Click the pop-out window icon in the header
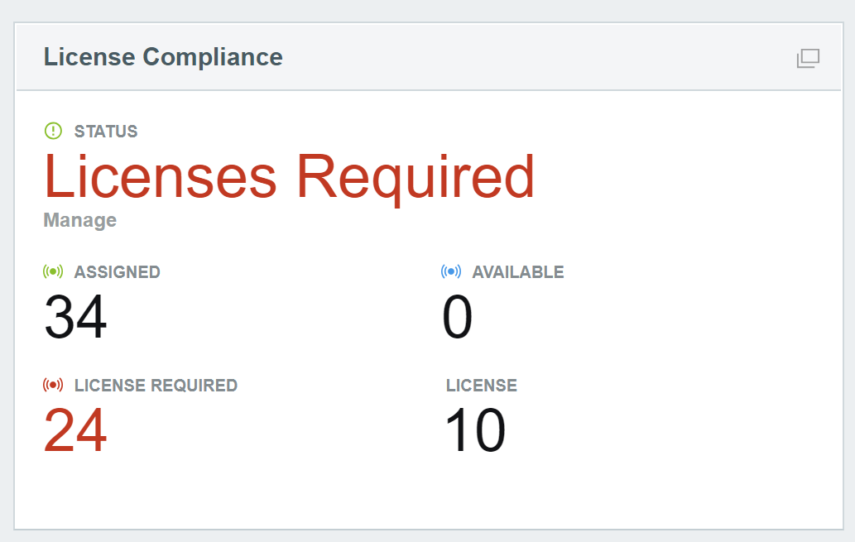Image resolution: width=855 pixels, height=542 pixels. [x=808, y=58]
